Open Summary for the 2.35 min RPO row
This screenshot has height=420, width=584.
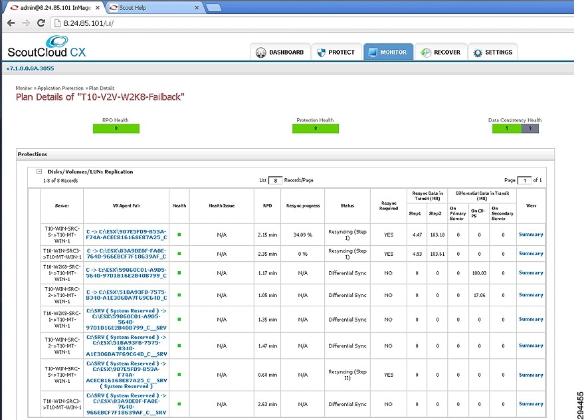531,253
